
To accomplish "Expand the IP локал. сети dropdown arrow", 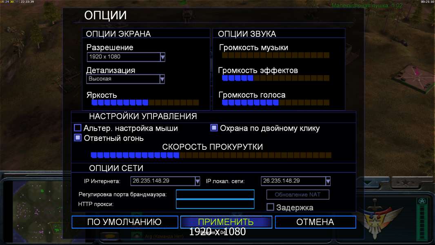I will (328, 181).
